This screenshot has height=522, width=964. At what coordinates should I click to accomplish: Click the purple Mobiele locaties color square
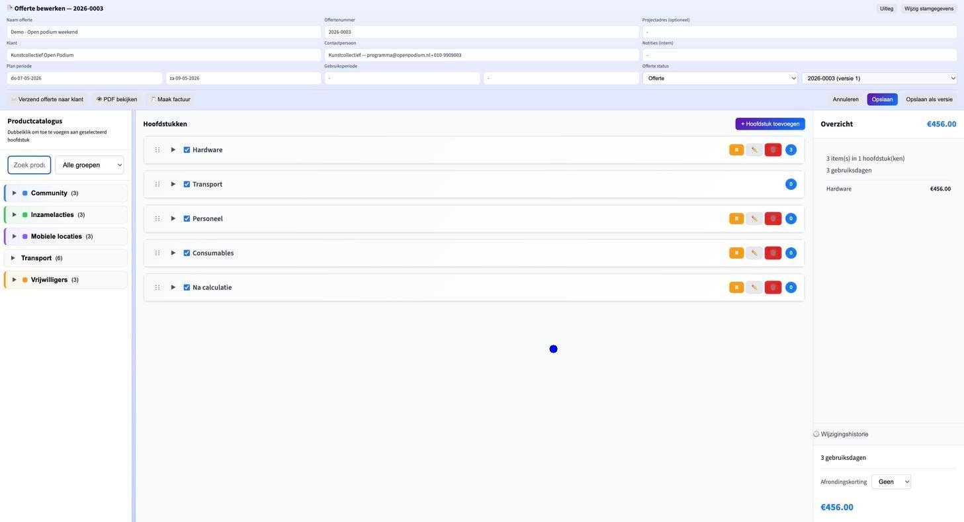(25, 237)
